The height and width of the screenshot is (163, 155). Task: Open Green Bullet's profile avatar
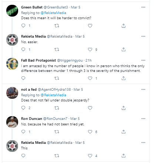(x=12, y=11)
